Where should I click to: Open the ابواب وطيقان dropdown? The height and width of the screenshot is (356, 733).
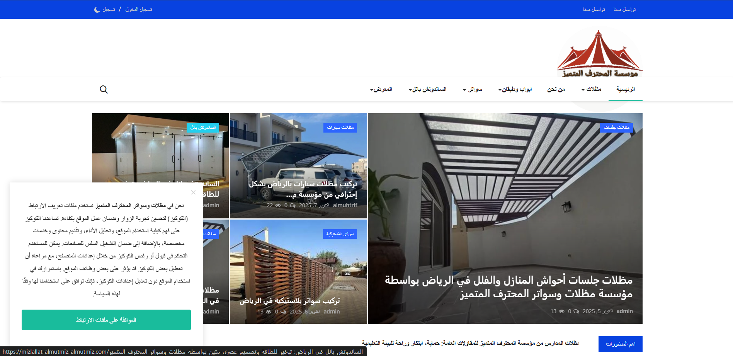click(515, 90)
